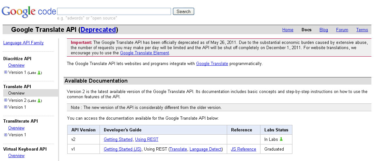Open the Home tab in top navigation
Screen dimensions: 375x161
[x=288, y=30]
